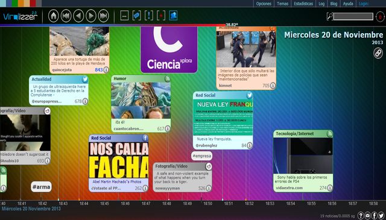Open the PS4 console thumbnail

303,156
